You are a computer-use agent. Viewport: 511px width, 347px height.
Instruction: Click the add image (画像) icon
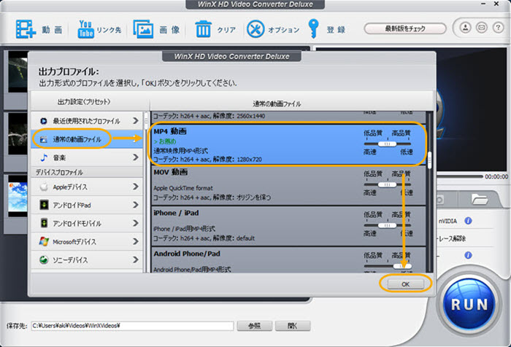tap(143, 29)
